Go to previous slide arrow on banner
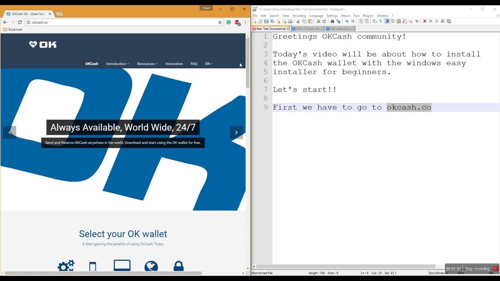This screenshot has width=500, height=281. click(10, 132)
